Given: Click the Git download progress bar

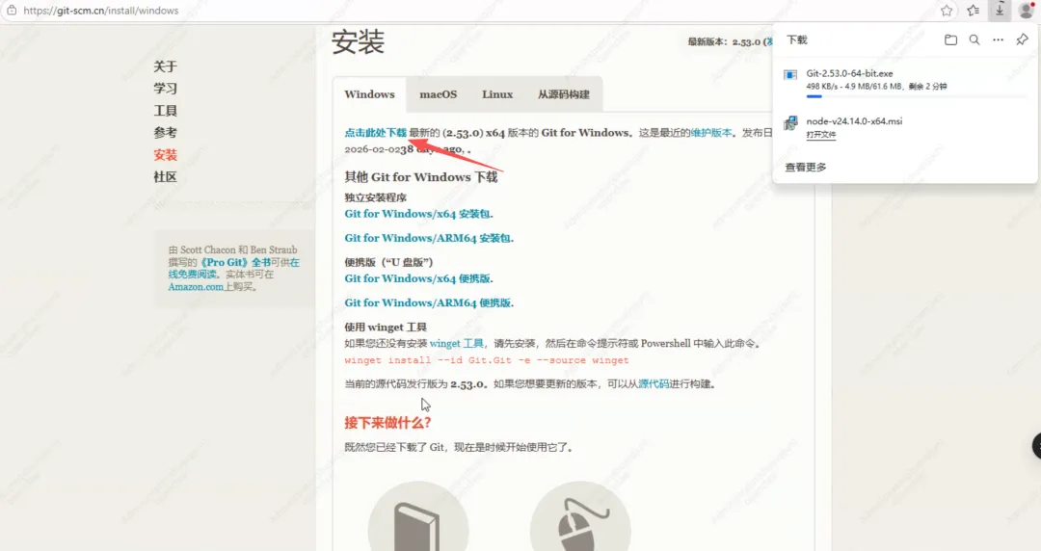Looking at the screenshot, I should click(x=917, y=96).
